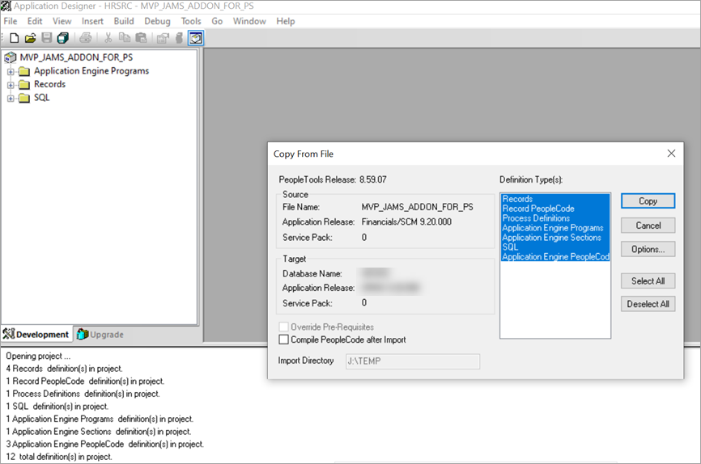Click the New definition toolbar icon
The width and height of the screenshot is (701, 464).
(14, 38)
